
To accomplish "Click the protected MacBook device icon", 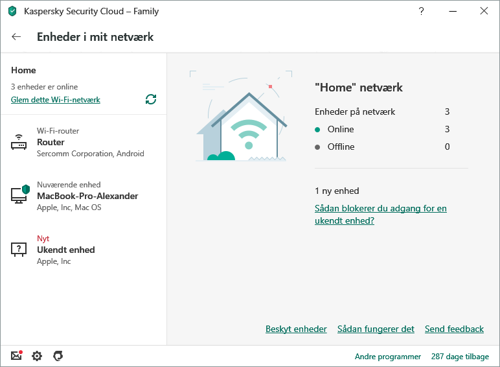I will (20, 195).
